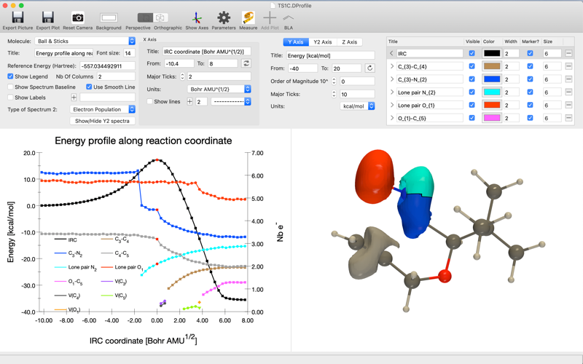Remove the C_{3}-N_{2} series minus button
This screenshot has height=364, width=583.
coord(568,79)
